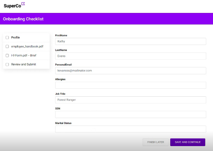Tick the Profile checkbox
The height and width of the screenshot is (151, 213).
7,37
